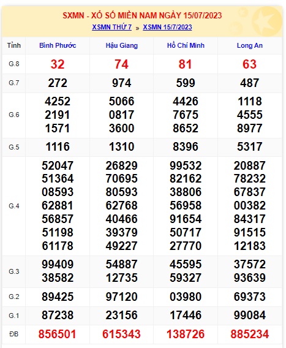Select the G.2 row label
286x348 pixels.
coord(14,297)
